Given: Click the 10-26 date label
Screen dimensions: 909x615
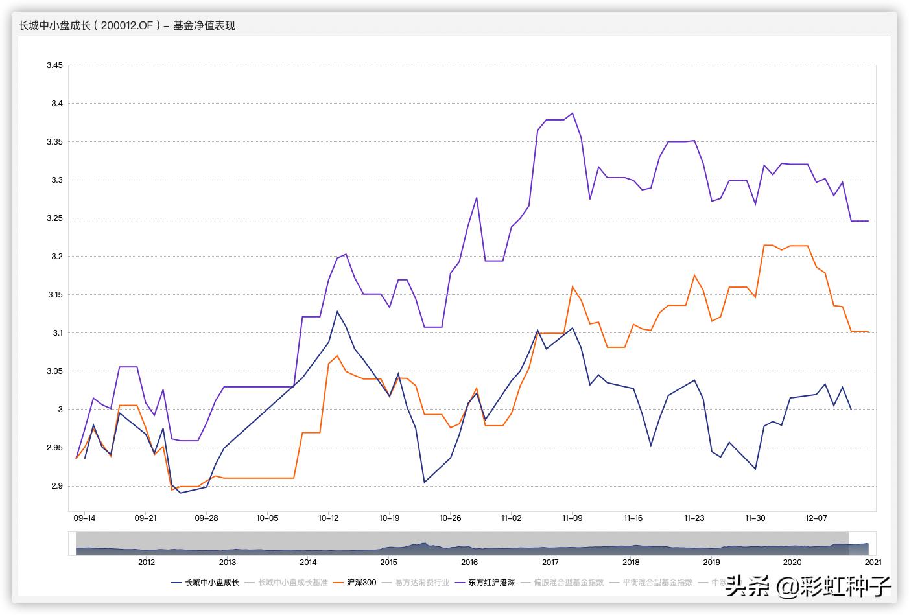Looking at the screenshot, I should 450,518.
